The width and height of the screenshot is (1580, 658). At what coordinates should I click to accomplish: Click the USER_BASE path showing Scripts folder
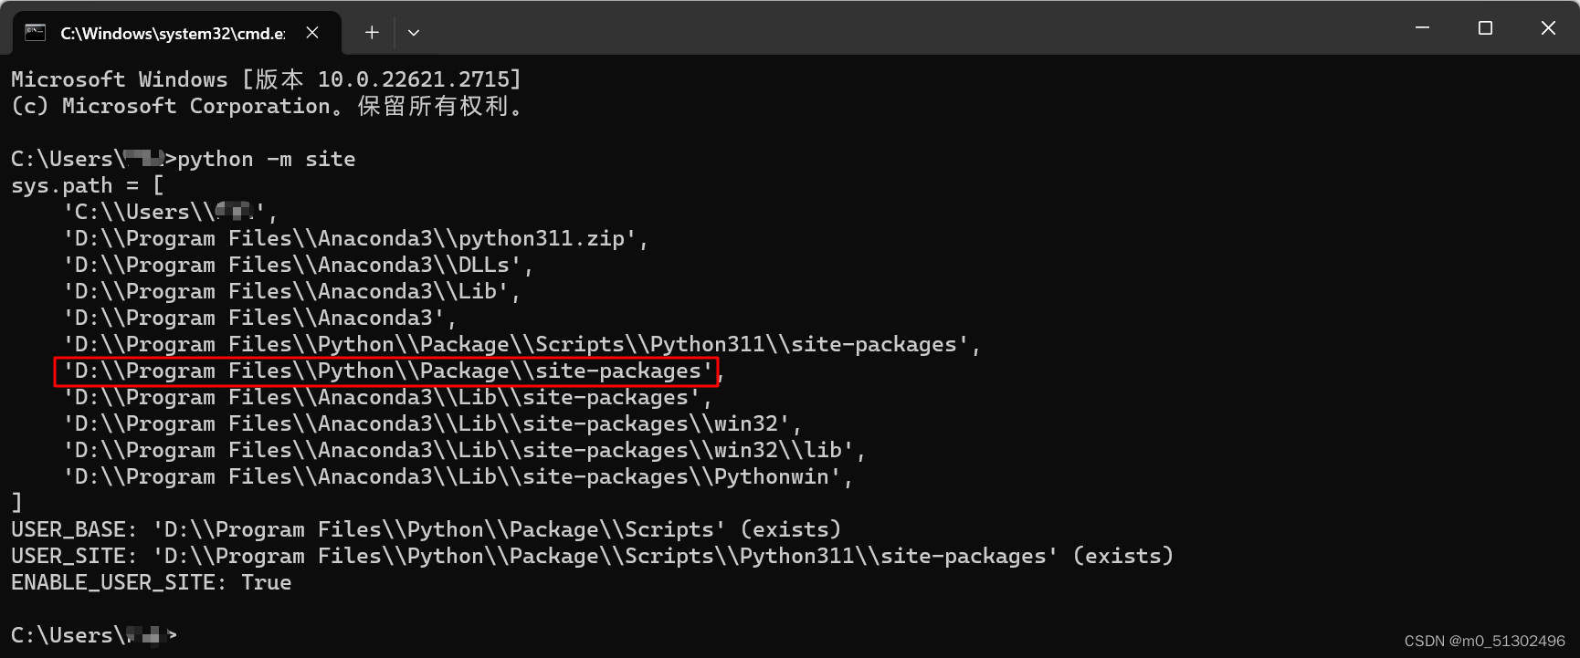[425, 529]
